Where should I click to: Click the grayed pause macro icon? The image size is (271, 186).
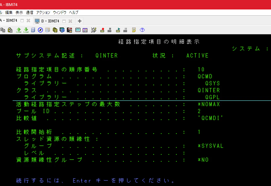[125, 30]
